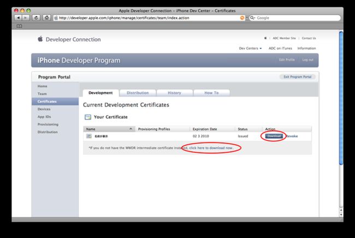The height and width of the screenshot is (238, 355).
Task: Click the Log out link
Action: click(x=307, y=59)
